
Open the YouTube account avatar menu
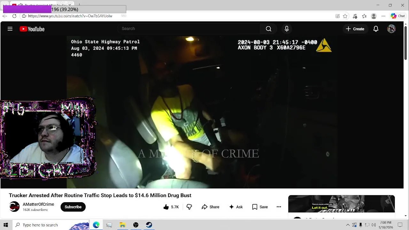[391, 29]
